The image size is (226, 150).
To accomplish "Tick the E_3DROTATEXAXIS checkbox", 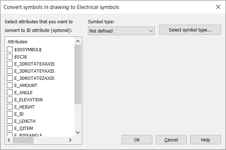I will tap(10, 64).
